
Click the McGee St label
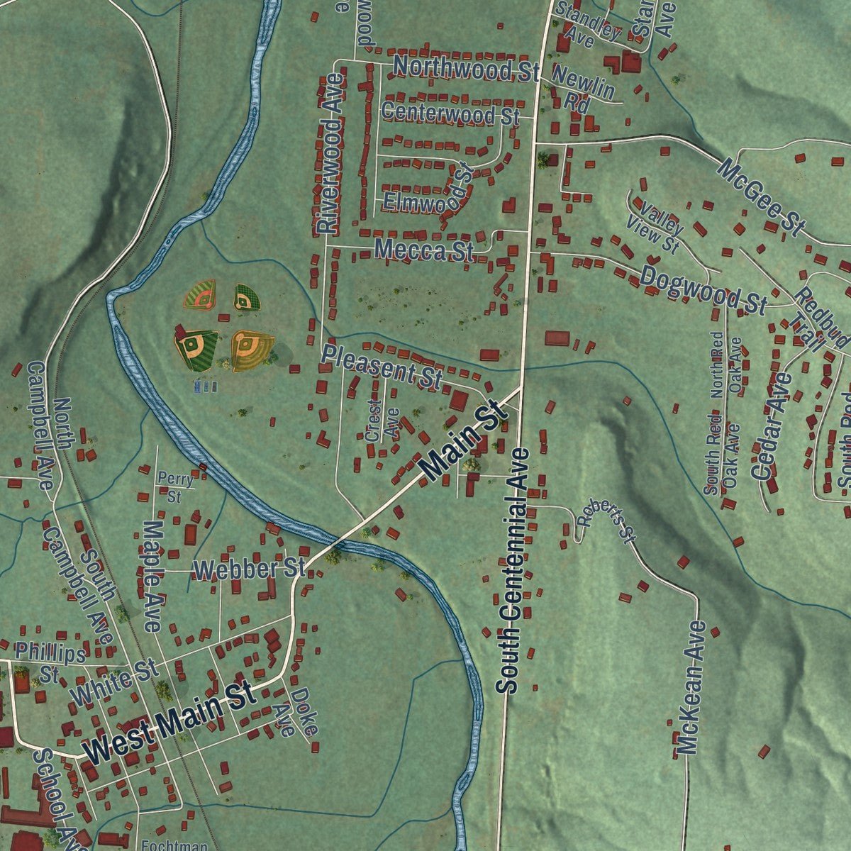pyautogui.click(x=762, y=197)
